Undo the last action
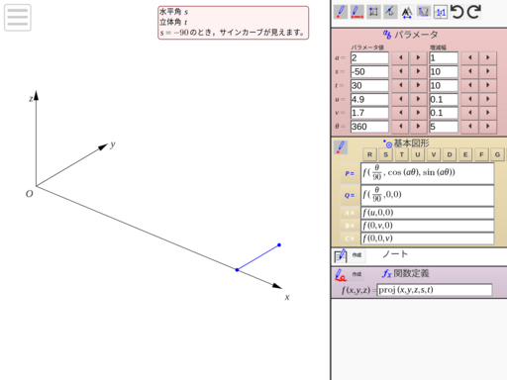 pos(457,12)
